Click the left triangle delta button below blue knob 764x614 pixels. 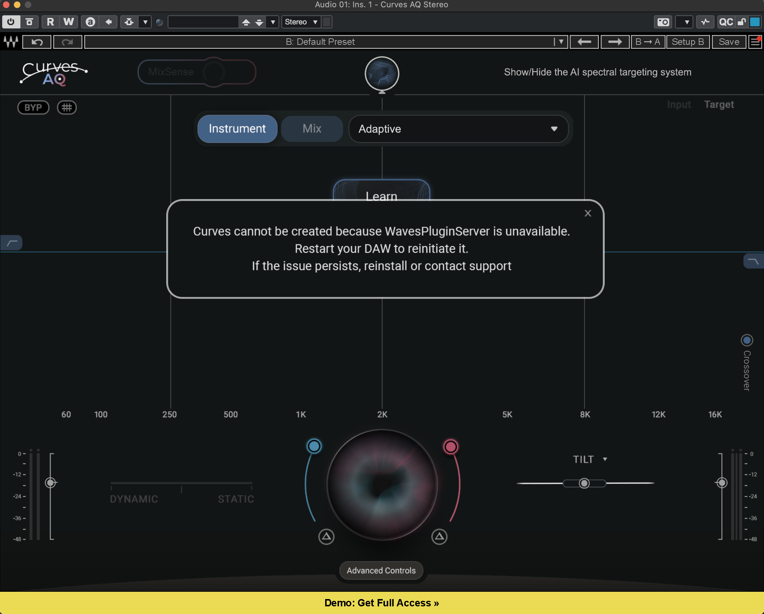[x=326, y=537]
